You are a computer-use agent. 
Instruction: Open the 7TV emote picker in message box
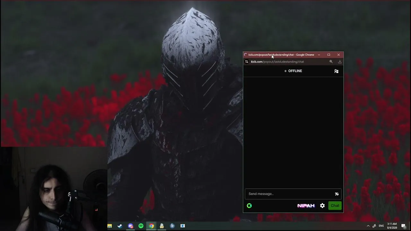coord(337,194)
